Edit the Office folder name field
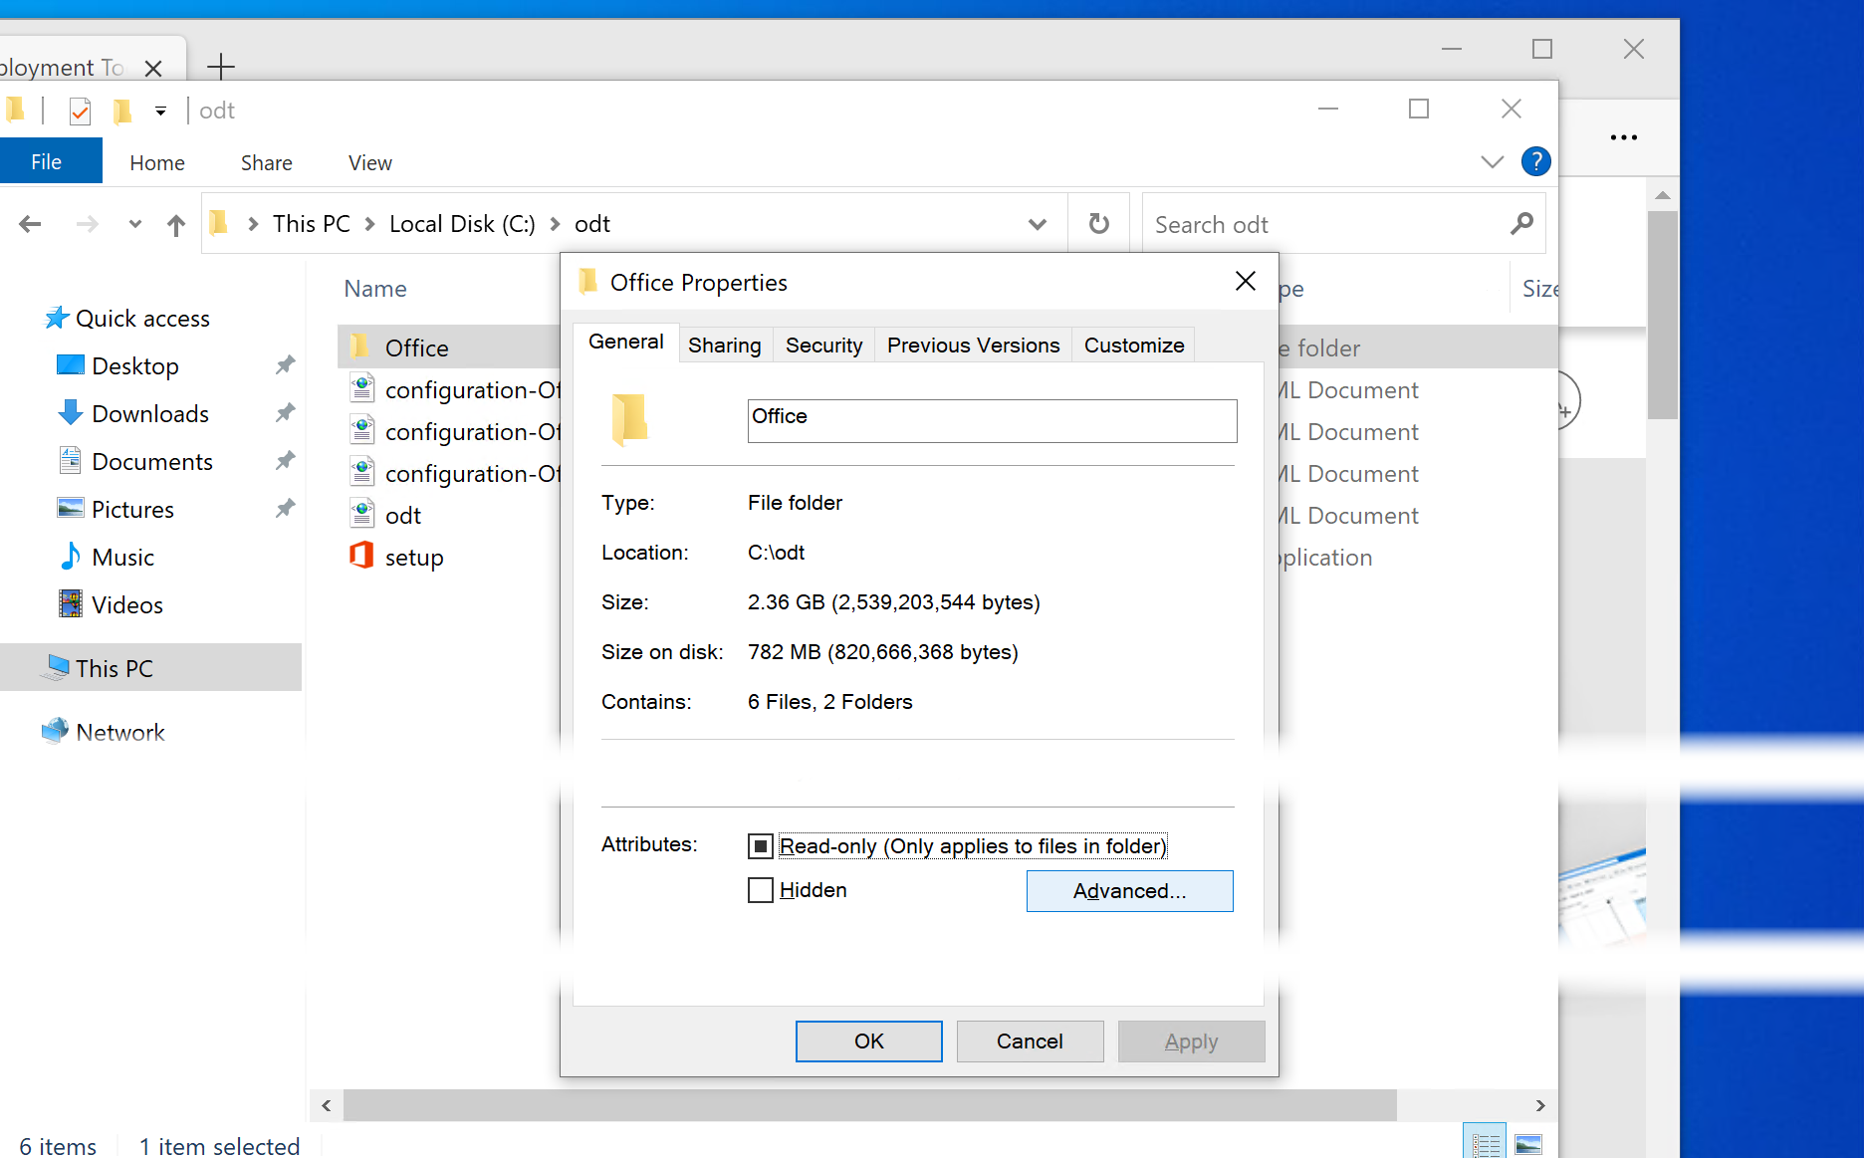 coord(992,420)
